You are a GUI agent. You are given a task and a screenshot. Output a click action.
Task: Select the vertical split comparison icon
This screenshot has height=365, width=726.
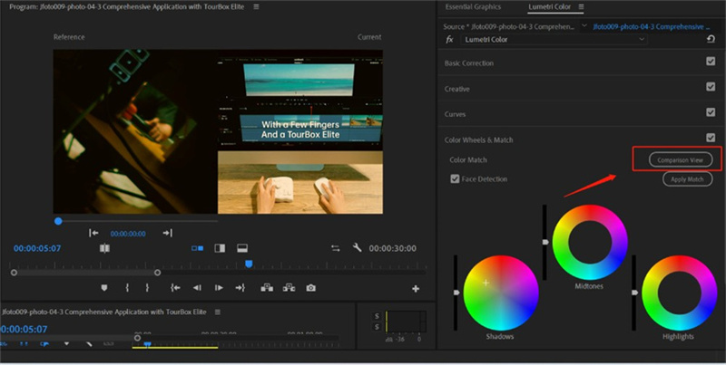click(220, 248)
